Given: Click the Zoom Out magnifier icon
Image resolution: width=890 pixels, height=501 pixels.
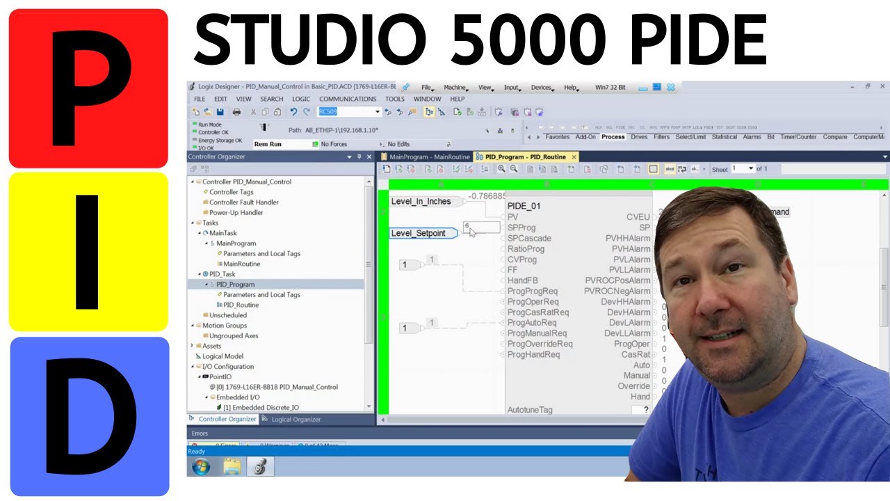Looking at the screenshot, I should pos(514,169).
